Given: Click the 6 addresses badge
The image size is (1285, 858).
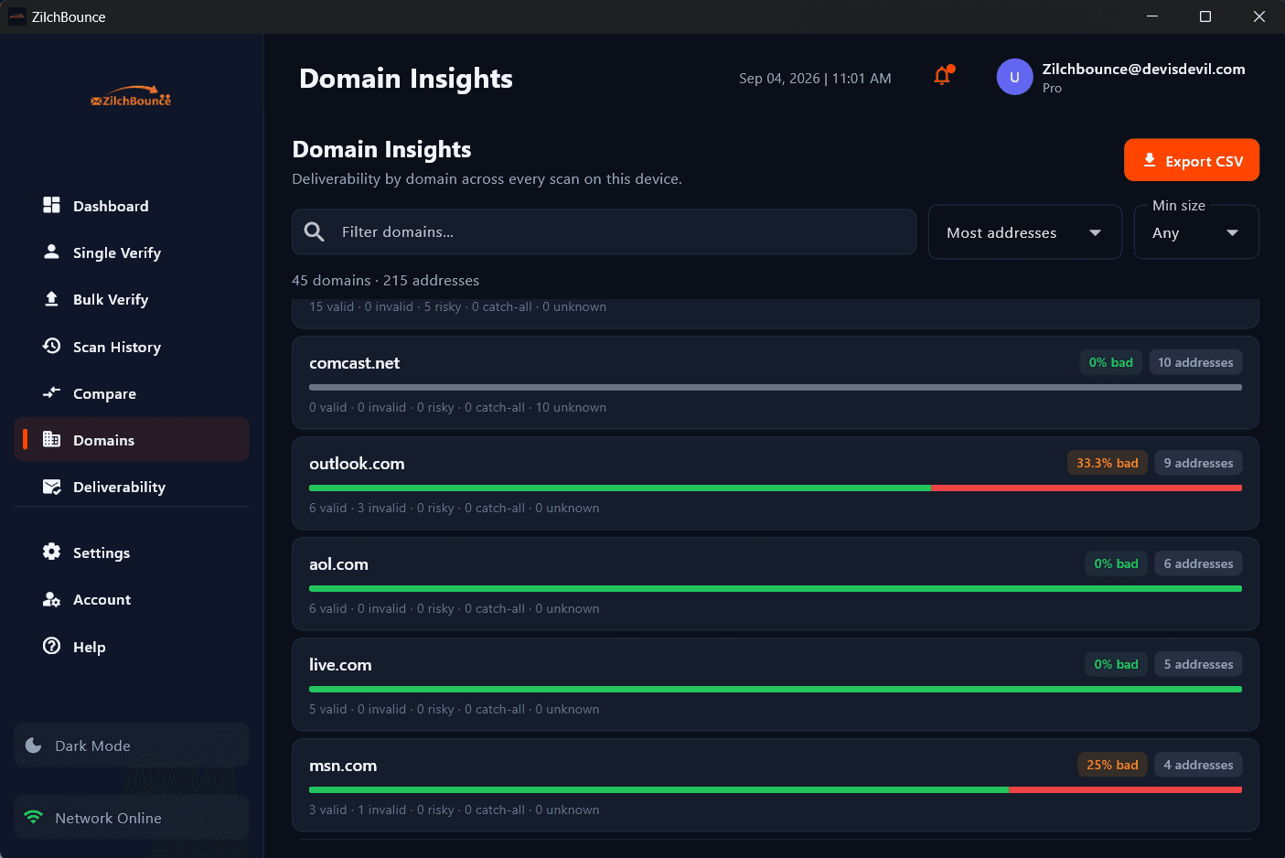Looking at the screenshot, I should (1198, 563).
